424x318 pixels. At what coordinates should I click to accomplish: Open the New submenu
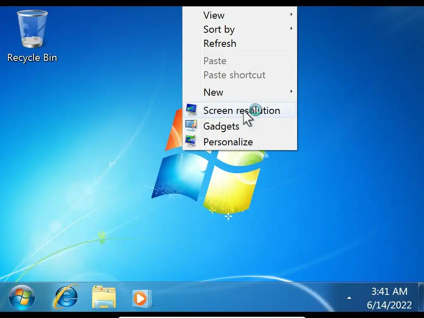(x=240, y=92)
